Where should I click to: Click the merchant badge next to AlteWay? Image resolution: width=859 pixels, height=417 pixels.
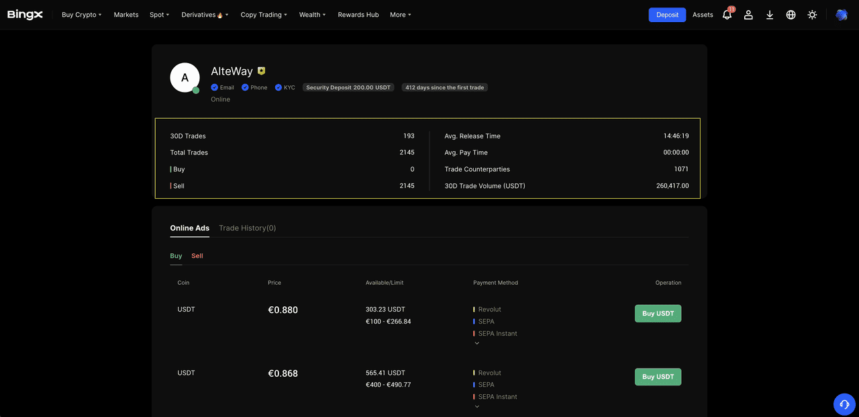(262, 71)
